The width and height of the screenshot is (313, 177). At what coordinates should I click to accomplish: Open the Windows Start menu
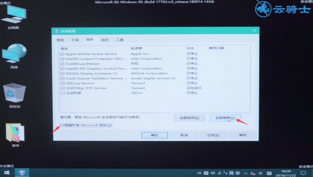click(7, 173)
